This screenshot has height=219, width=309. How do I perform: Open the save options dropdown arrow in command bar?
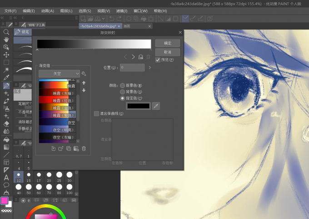(x=103, y=19)
